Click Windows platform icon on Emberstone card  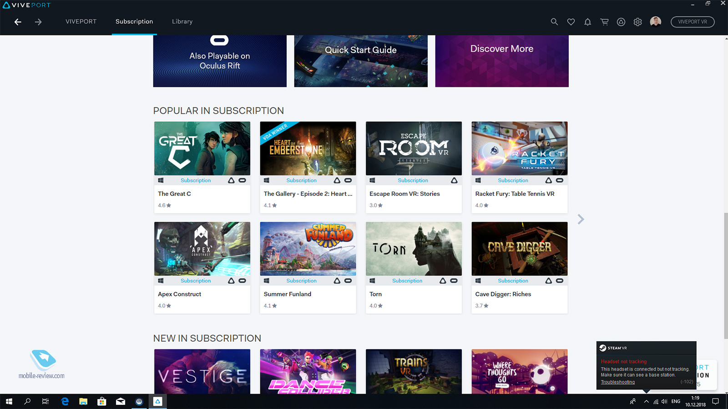pos(267,180)
